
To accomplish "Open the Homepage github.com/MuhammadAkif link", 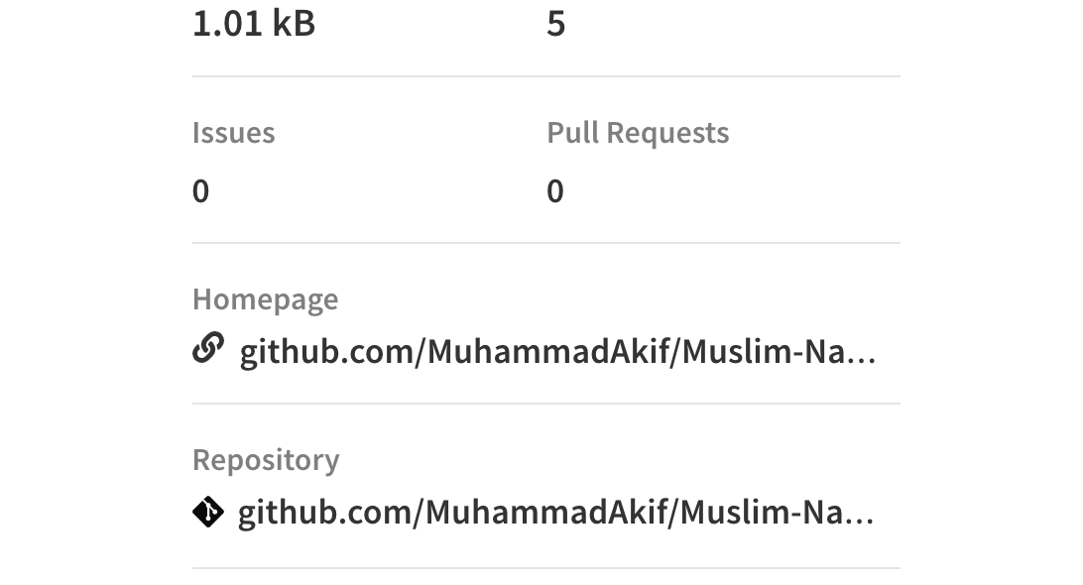I will (555, 351).
